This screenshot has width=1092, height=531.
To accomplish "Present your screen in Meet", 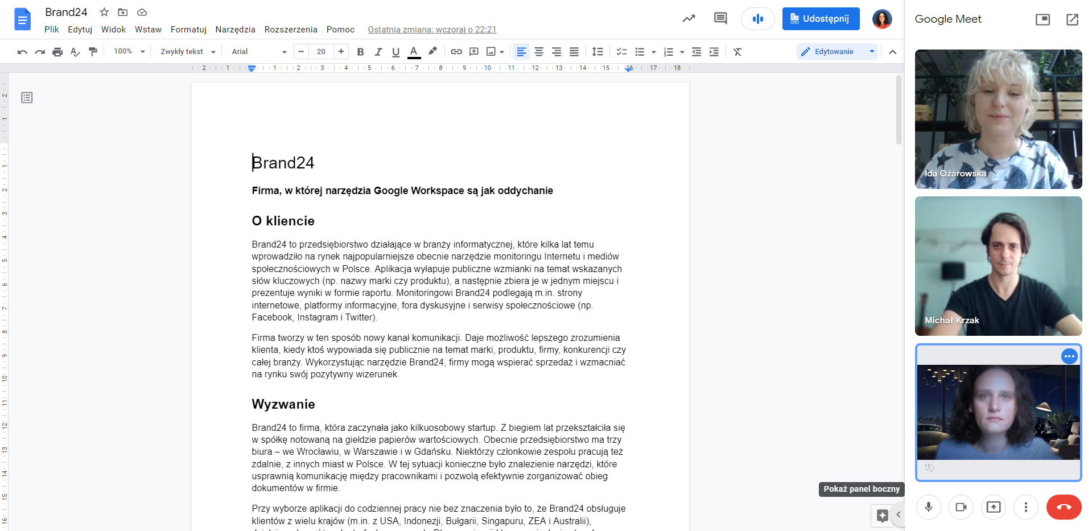I will click(x=994, y=507).
